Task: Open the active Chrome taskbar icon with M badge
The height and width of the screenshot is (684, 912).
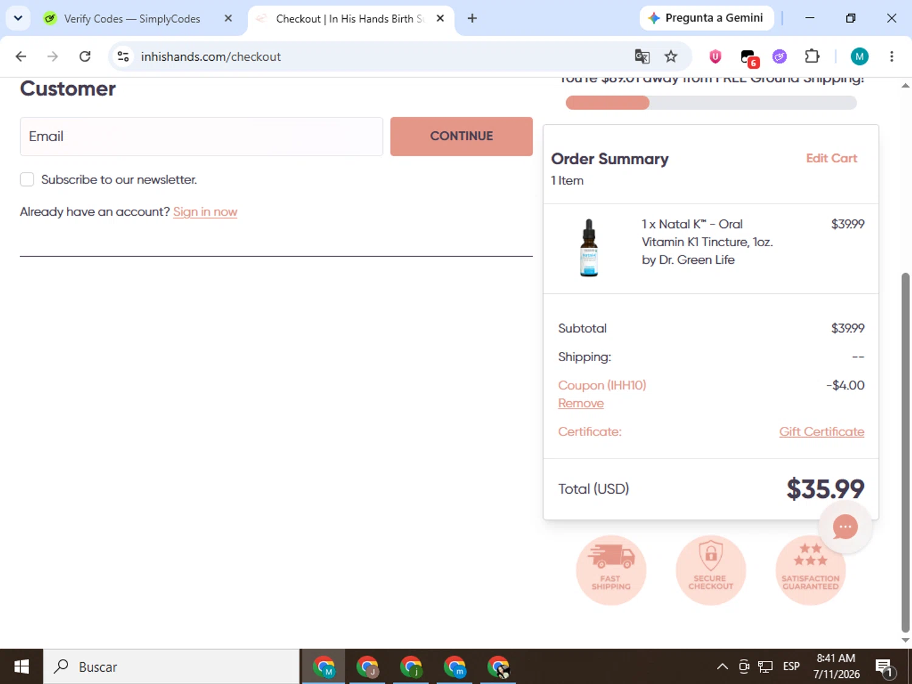Action: pos(323,667)
